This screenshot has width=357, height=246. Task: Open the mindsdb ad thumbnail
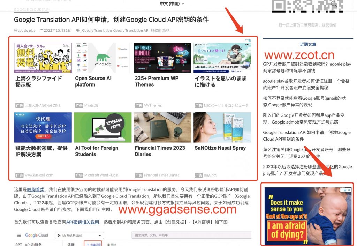point(103,58)
